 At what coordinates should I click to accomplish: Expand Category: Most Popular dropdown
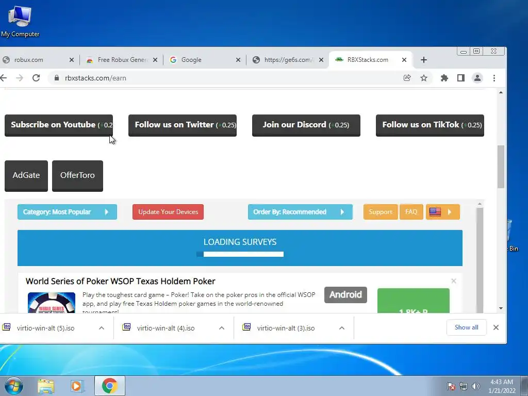pos(68,212)
